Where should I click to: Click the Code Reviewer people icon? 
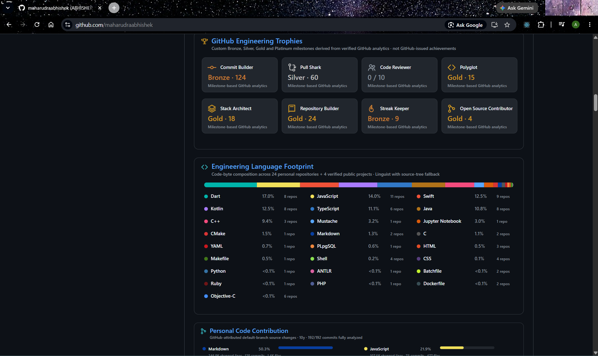372,67
